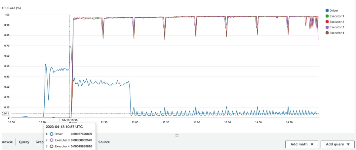Click the Driver peak data point circle
The width and height of the screenshot is (356, 150).
pyautogui.click(x=70, y=47)
